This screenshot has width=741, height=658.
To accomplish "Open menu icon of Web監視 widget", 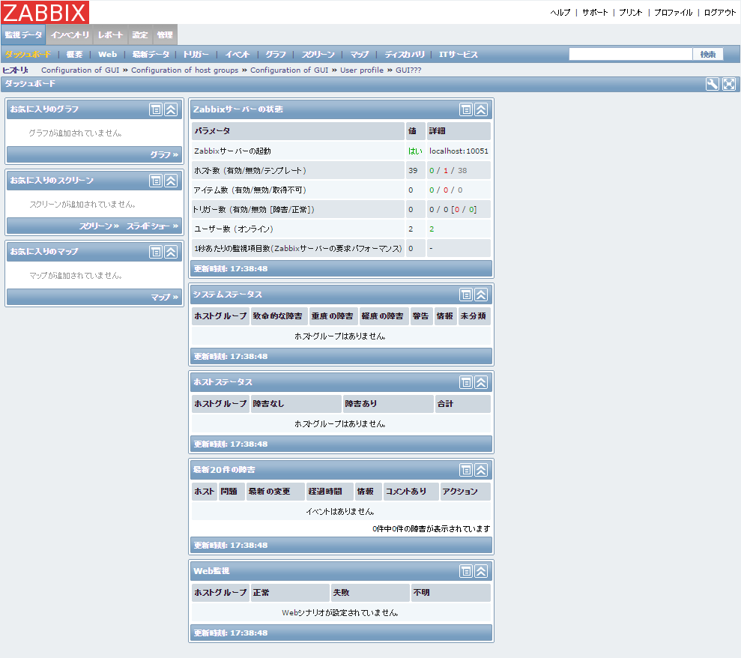I will pos(465,571).
